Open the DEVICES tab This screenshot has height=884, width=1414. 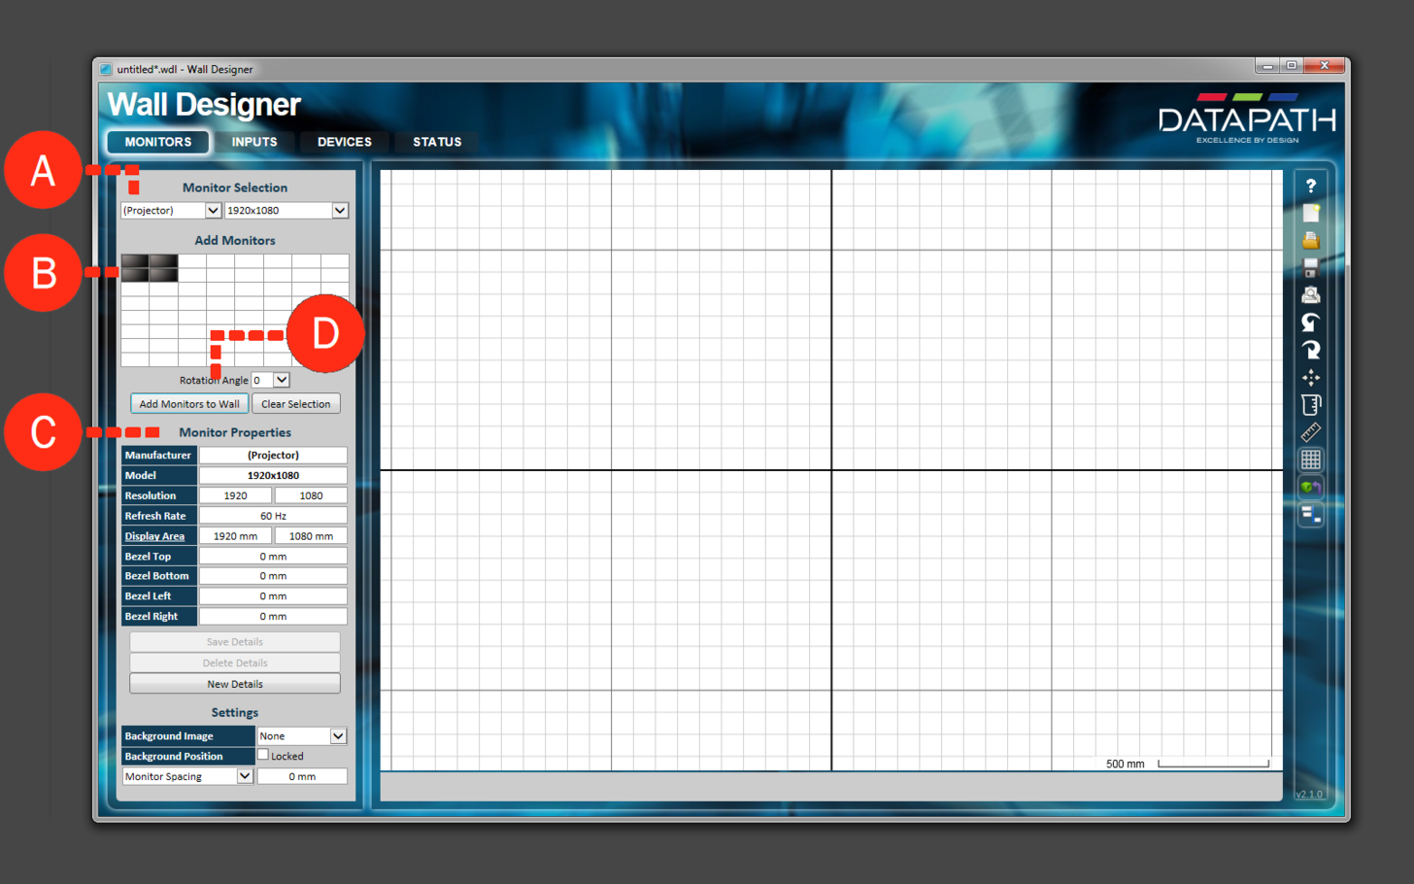tap(344, 141)
